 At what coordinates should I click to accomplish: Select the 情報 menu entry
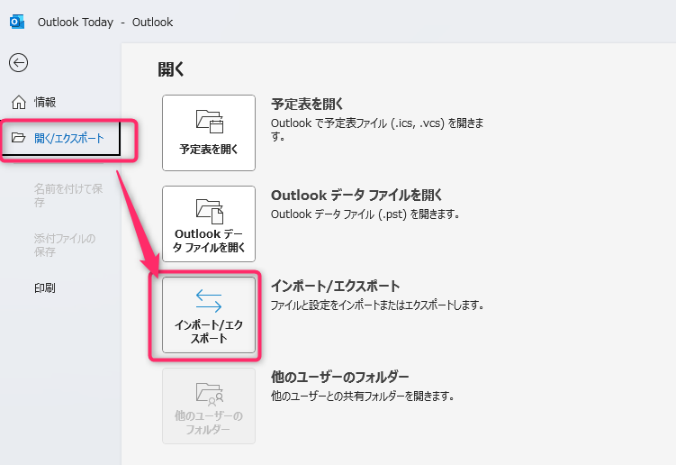pyautogui.click(x=45, y=103)
